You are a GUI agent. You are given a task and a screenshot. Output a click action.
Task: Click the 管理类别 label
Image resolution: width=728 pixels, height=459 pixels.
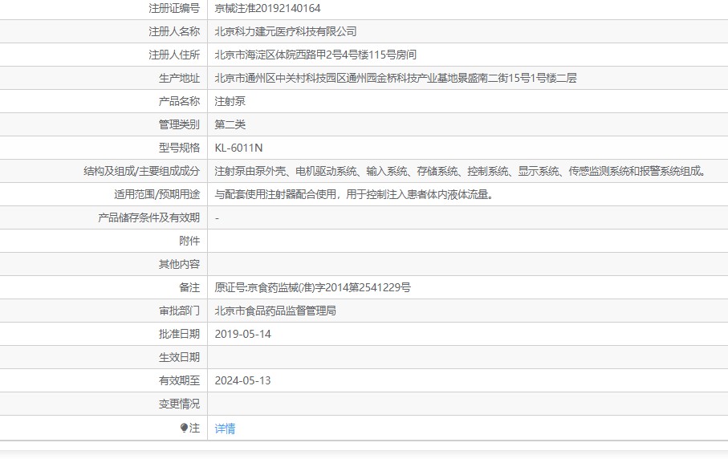click(179, 124)
